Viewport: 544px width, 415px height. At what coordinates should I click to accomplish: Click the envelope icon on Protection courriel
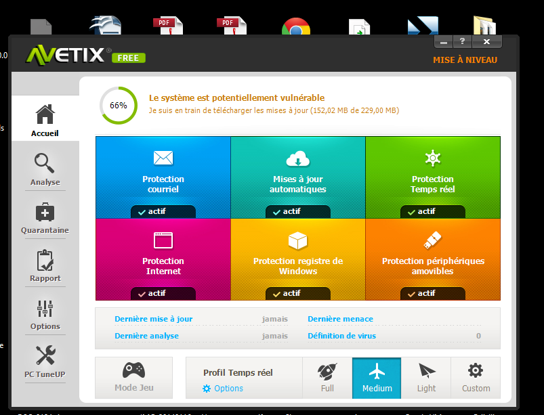[x=163, y=158]
